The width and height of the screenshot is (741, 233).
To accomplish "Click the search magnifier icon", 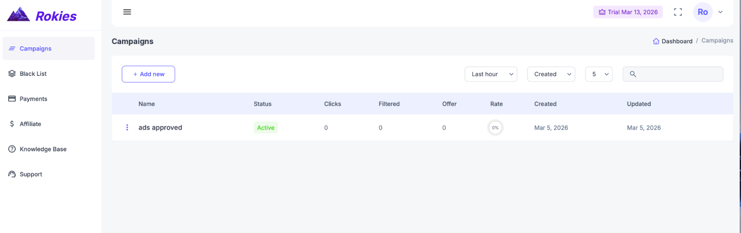I will click(x=633, y=74).
